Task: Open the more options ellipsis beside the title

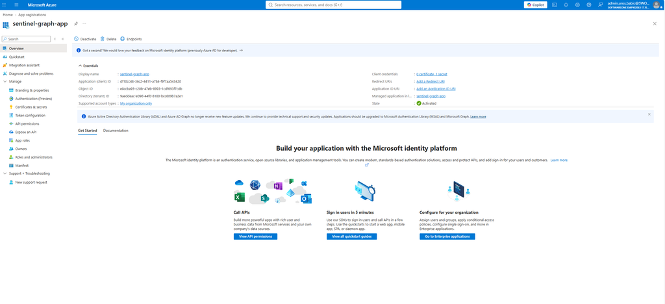Action: coord(84,23)
